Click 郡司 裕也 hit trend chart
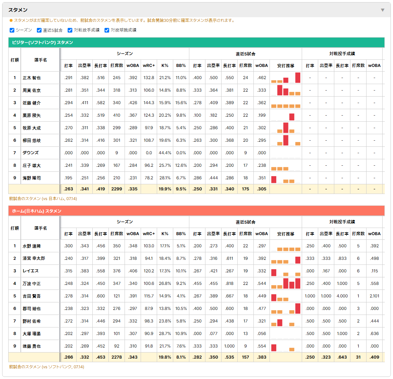This screenshot has height=379, width=393. tap(286, 308)
